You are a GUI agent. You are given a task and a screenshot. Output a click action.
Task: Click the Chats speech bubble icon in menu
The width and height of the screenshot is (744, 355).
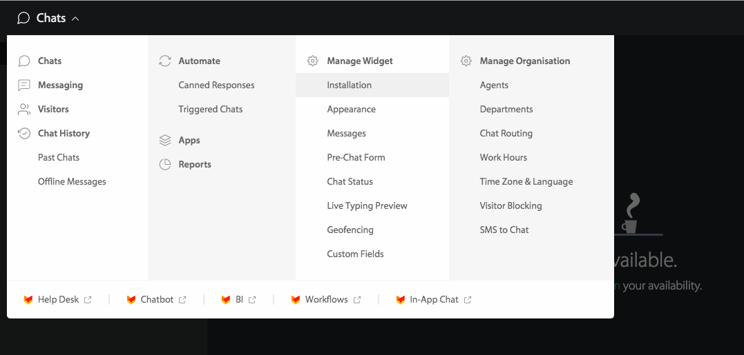(x=24, y=61)
